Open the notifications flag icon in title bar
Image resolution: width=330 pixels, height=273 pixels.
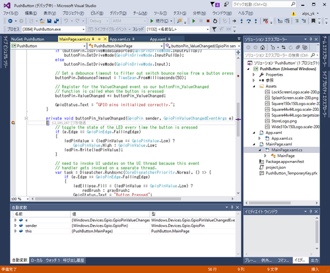[x=215, y=5]
